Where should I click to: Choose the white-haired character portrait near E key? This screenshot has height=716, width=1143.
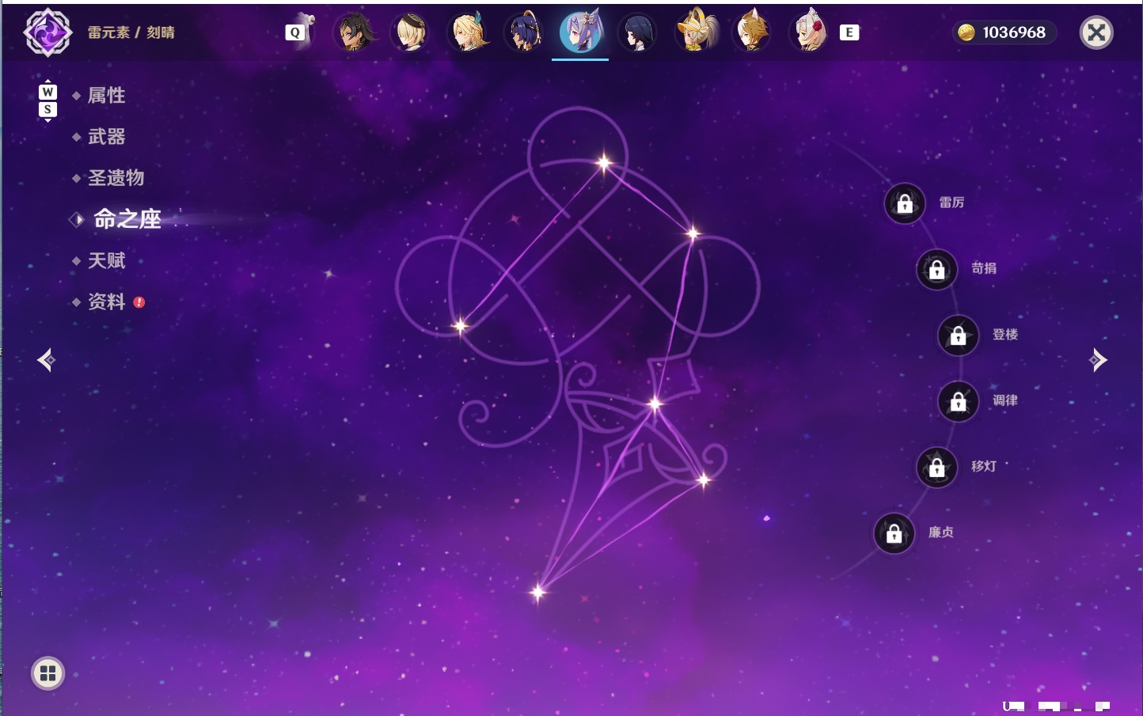[x=808, y=32]
